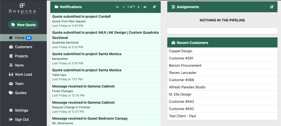
Task: Open the Work Load page
Action: (x=23, y=74)
